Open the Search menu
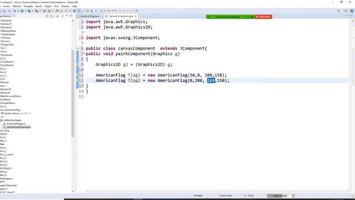This screenshot has height=200, width=355. pos(38,6)
